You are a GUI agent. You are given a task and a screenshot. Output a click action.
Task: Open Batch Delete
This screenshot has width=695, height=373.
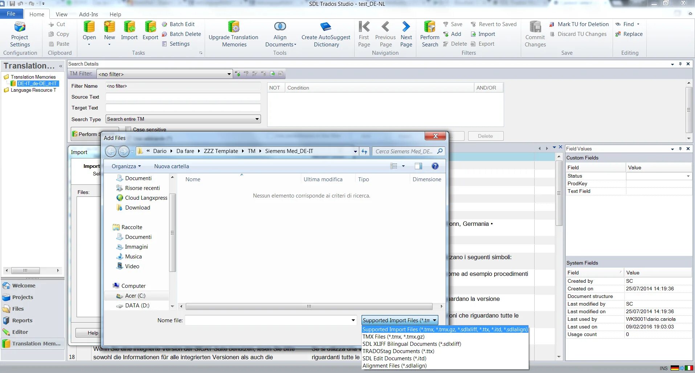coord(181,34)
